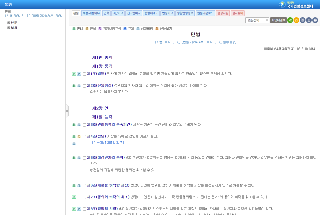Viewport: 320px width, 215px height.
Task: Check the box for 제6조(처분을 허락한 재산)
Action: click(x=84, y=186)
